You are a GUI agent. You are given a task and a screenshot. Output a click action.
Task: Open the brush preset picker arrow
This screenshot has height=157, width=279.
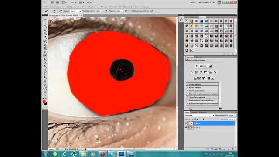click(x=57, y=11)
